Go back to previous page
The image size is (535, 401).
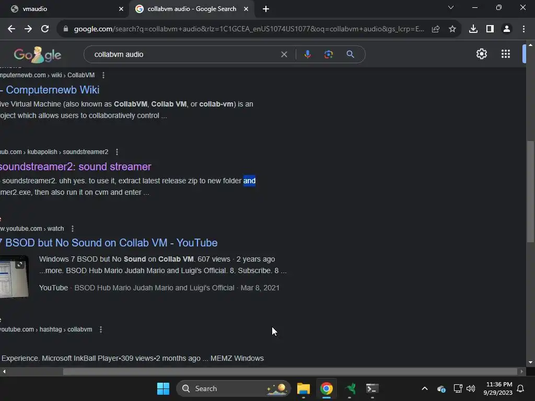(11, 29)
